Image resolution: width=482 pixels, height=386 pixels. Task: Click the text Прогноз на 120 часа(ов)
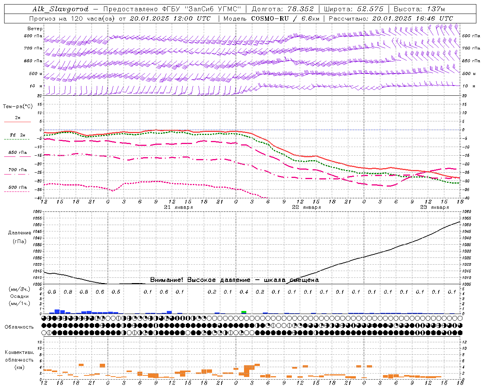coord(72,18)
